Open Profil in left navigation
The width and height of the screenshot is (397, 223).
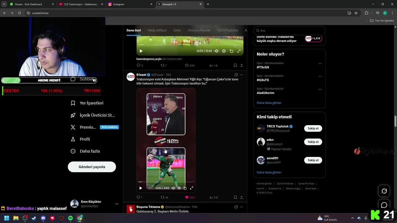tap(80, 139)
